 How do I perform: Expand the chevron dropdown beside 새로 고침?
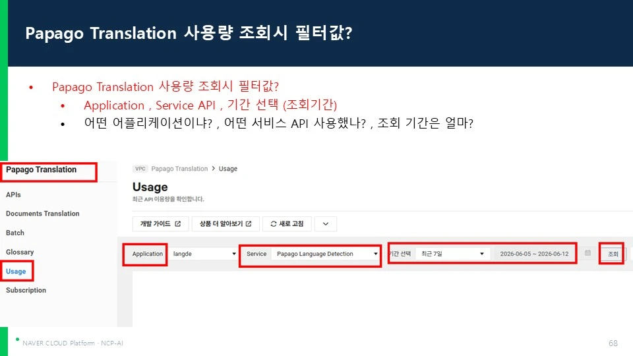click(x=325, y=223)
